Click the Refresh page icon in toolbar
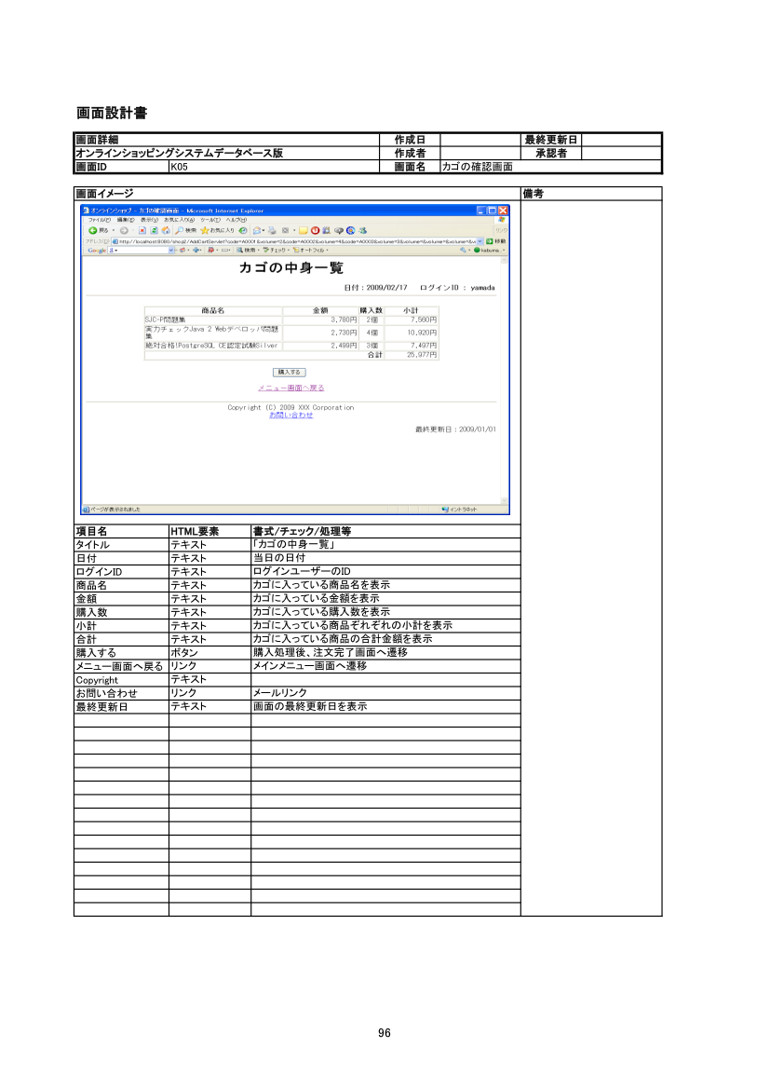770x1089 pixels. 154,230
